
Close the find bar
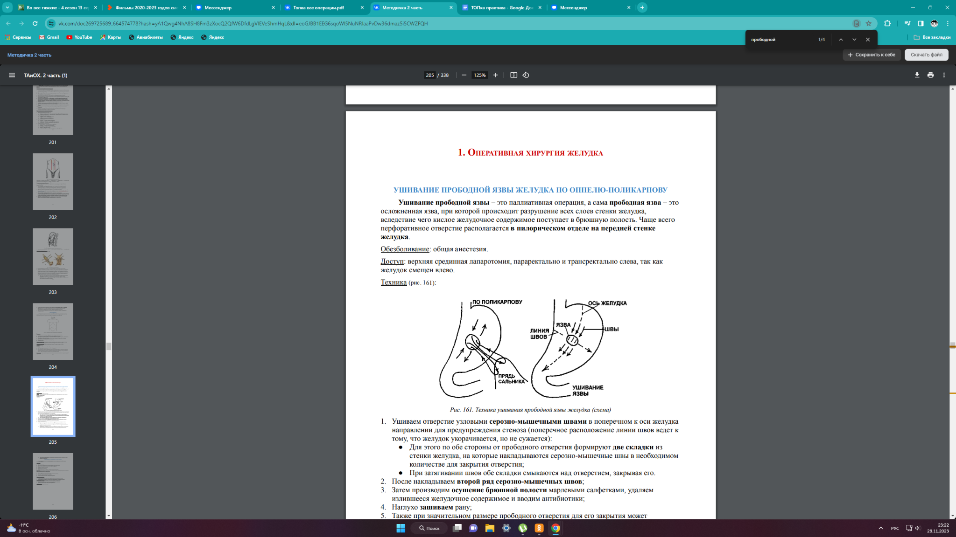pos(868,40)
